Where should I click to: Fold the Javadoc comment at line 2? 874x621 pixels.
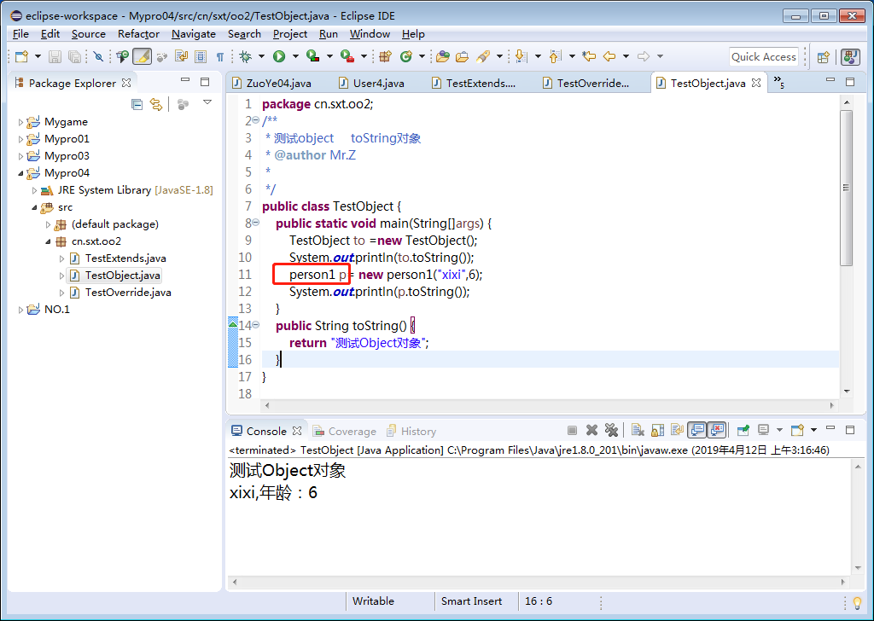[x=256, y=120]
